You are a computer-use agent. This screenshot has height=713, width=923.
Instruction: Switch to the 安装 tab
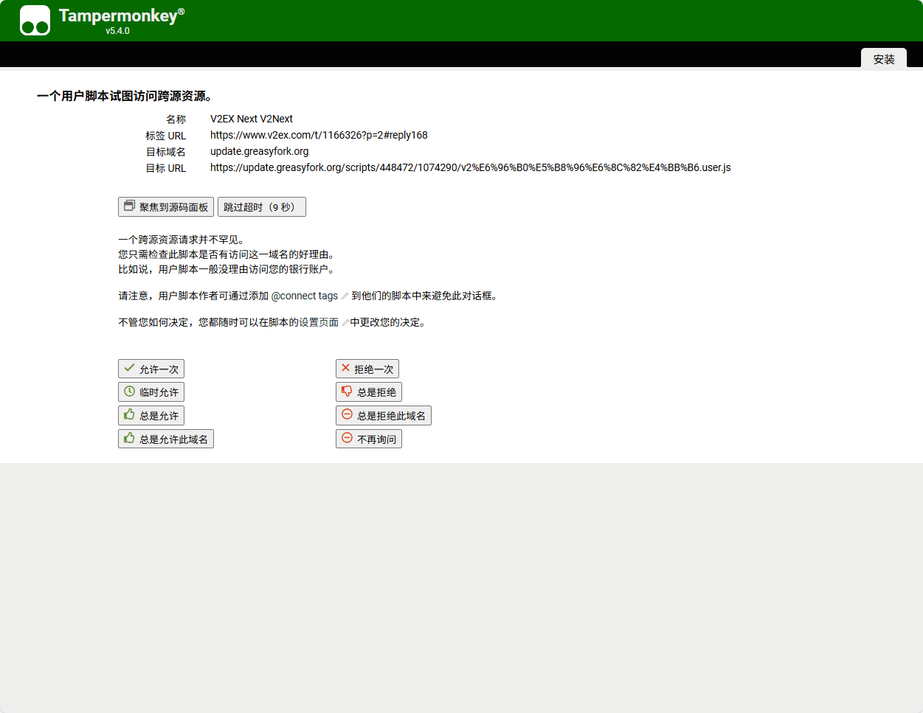(883, 59)
